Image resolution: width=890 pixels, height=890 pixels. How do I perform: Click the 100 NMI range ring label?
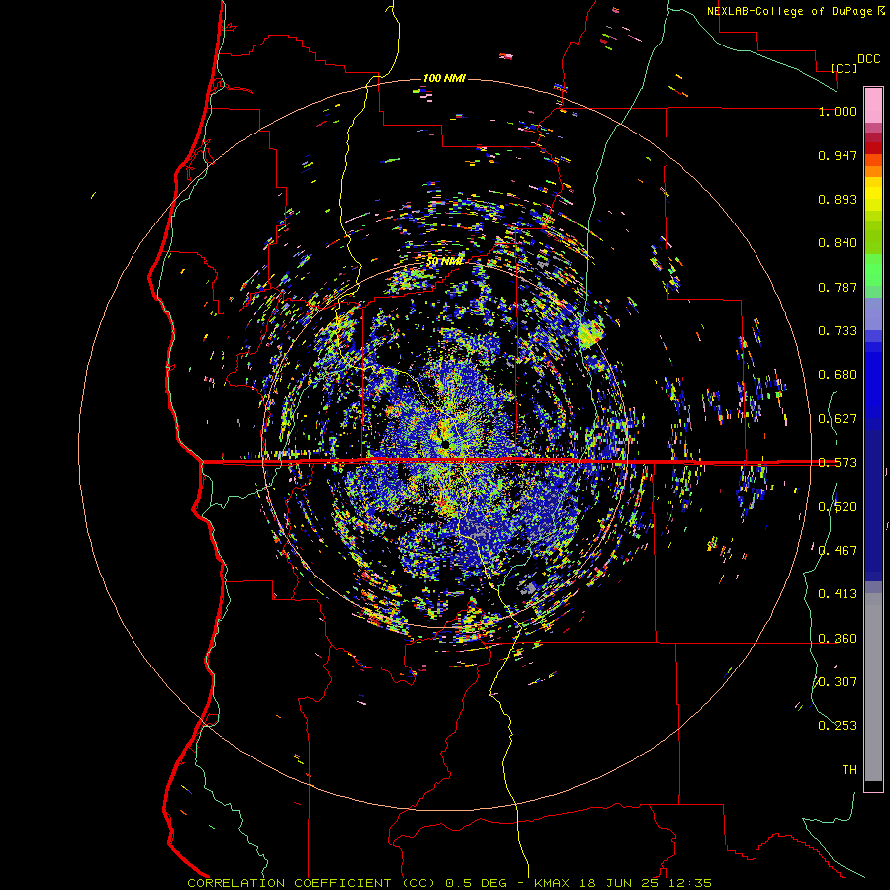click(444, 78)
